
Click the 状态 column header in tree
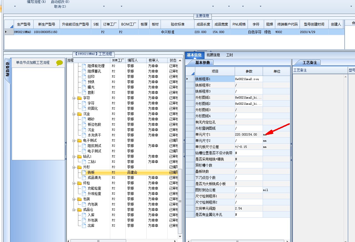point(173,60)
